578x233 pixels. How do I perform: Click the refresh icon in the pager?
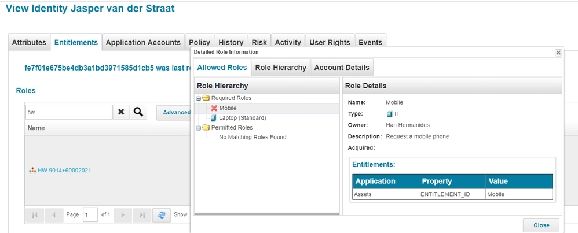pos(163,214)
